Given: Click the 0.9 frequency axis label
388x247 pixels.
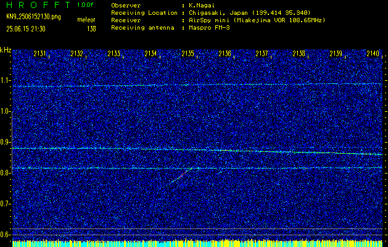Looking at the screenshot, I should click(5, 142).
